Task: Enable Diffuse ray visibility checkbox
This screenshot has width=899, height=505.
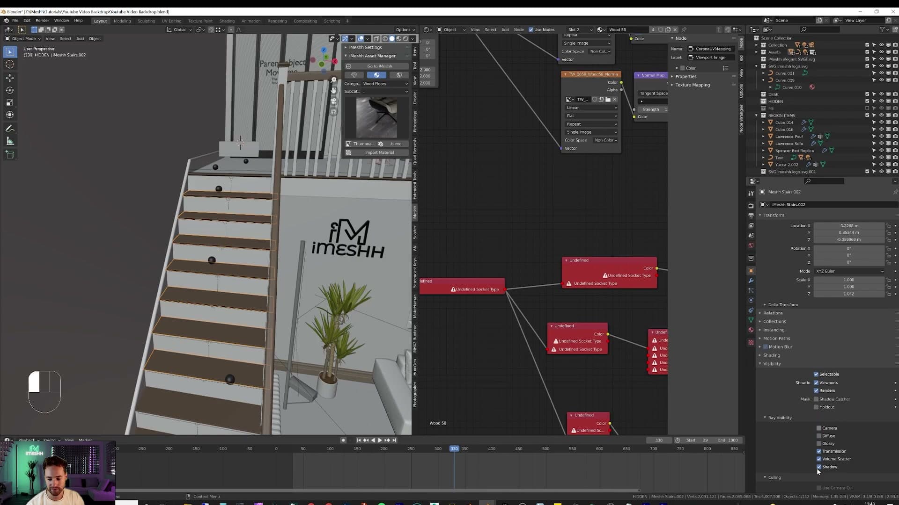Action: (x=819, y=436)
